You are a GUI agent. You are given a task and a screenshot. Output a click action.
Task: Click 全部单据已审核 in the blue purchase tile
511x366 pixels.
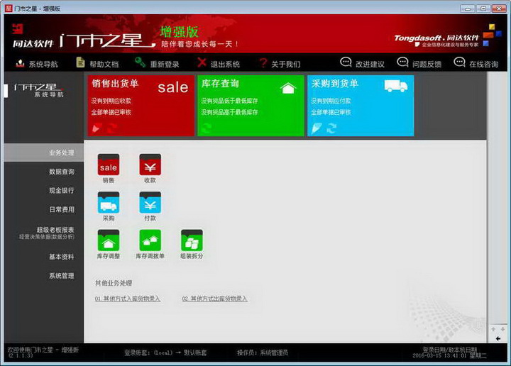point(331,112)
